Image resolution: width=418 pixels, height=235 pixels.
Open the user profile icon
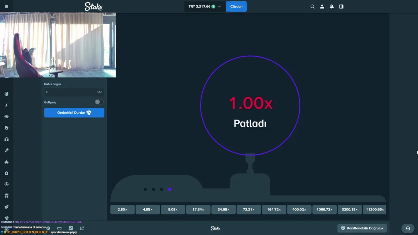tap(322, 7)
